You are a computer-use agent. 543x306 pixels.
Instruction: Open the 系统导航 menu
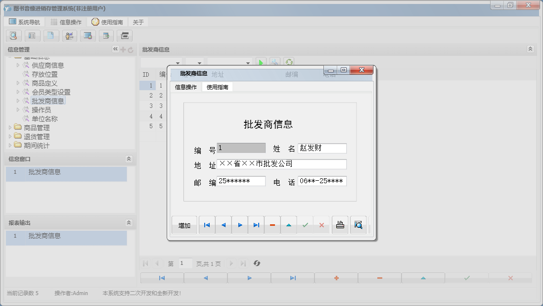[x=24, y=22]
